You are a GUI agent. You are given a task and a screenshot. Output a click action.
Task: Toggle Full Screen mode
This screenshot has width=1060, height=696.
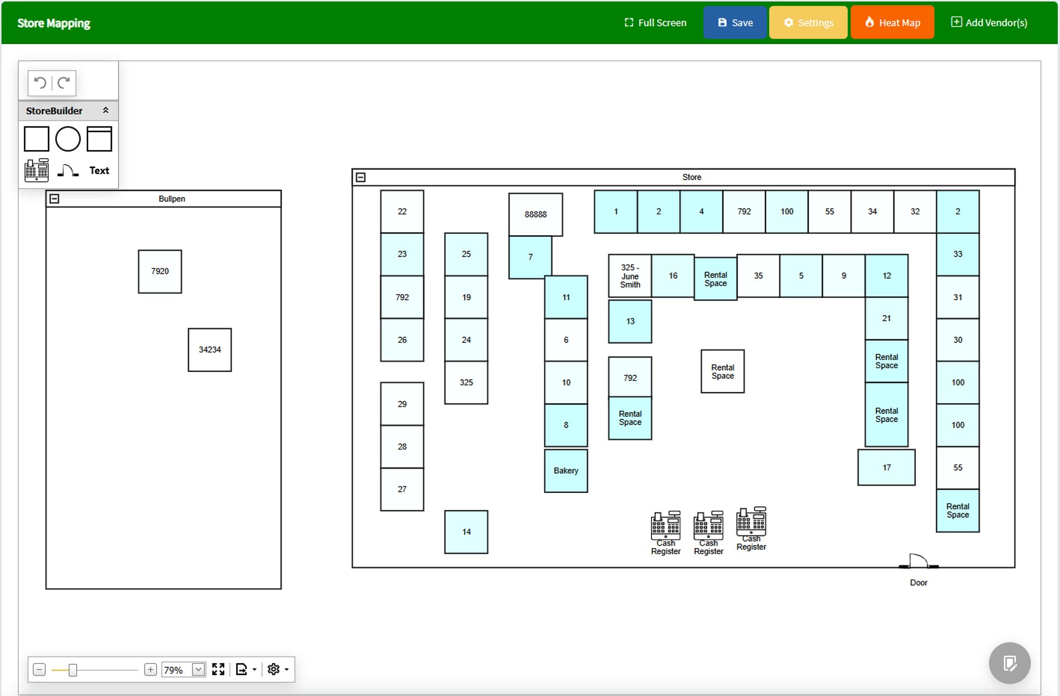655,23
